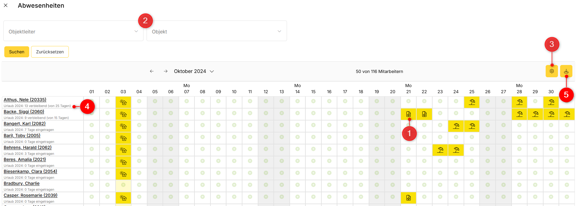This screenshot has width=577, height=206.
Task: Open Casper, Rosemarie sick note on 21
Action: [x=408, y=198]
